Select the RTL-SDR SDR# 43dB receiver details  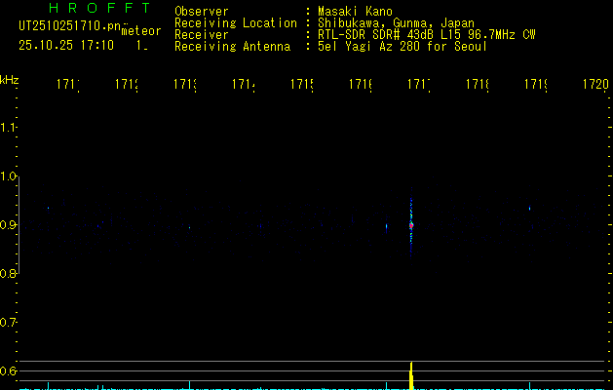click(x=427, y=35)
